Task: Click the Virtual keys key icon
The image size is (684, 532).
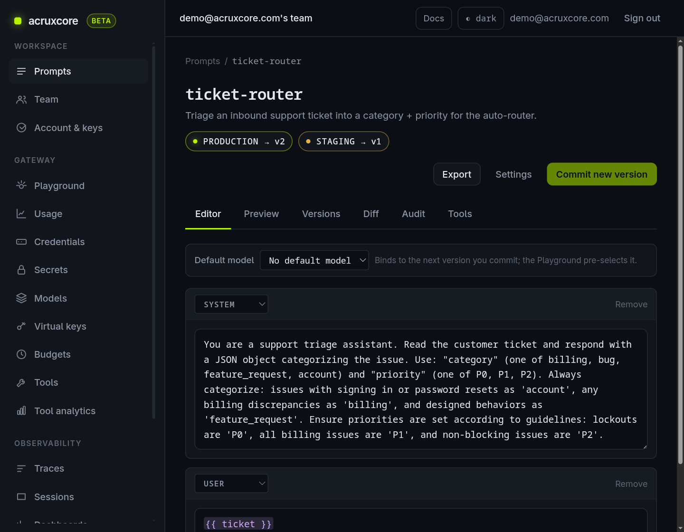Action: point(21,326)
